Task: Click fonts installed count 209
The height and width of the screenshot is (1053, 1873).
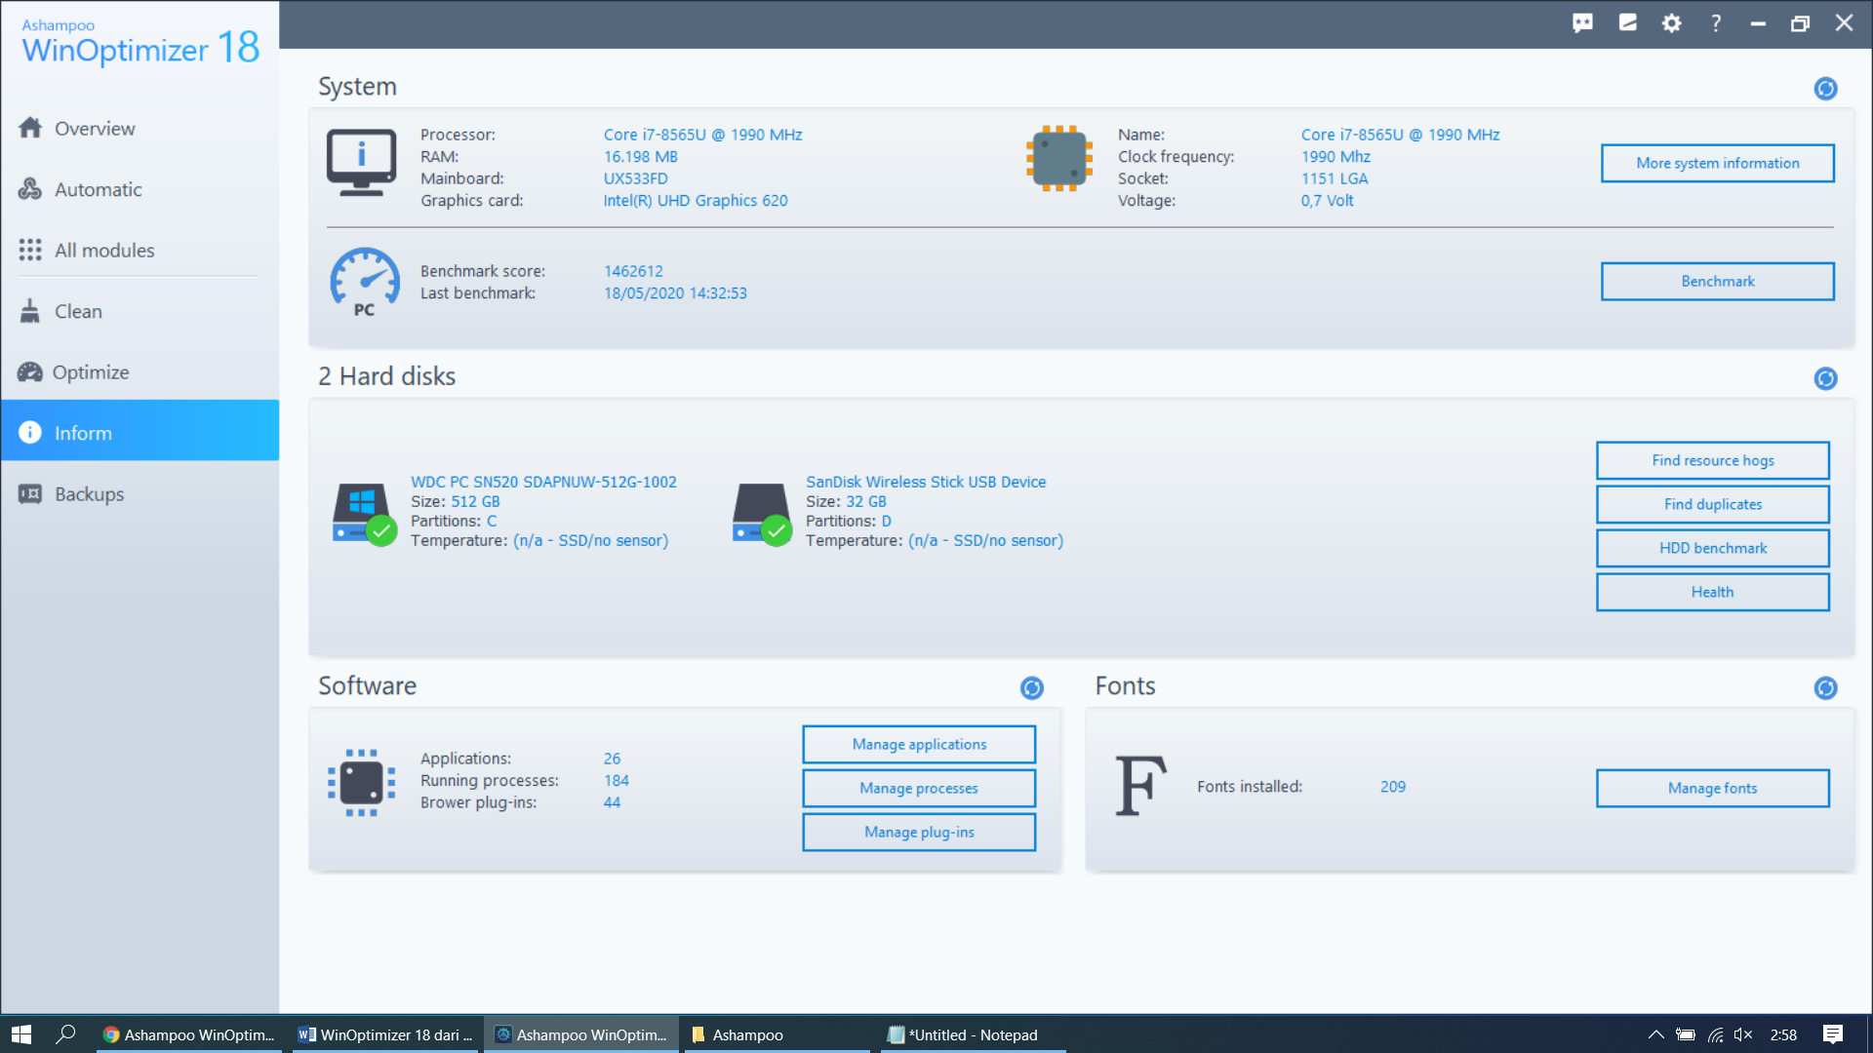Action: (1393, 786)
